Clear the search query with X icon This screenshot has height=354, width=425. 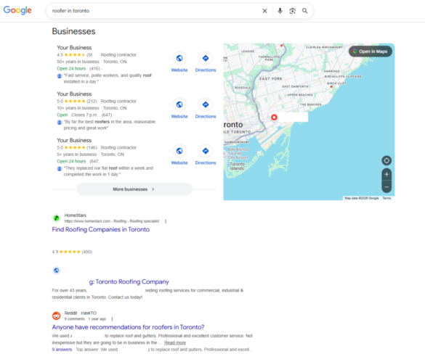(265, 11)
